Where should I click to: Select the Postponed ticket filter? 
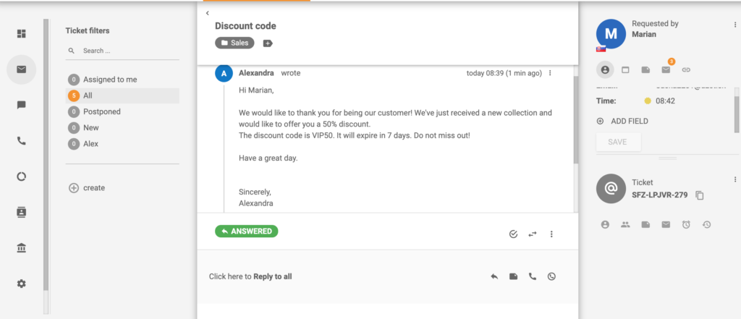point(101,112)
